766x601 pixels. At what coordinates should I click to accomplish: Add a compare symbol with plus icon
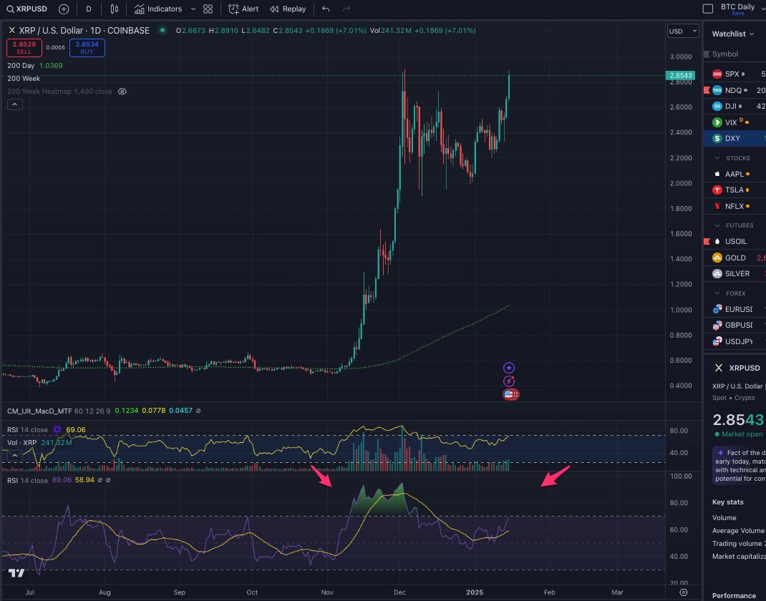click(x=64, y=9)
